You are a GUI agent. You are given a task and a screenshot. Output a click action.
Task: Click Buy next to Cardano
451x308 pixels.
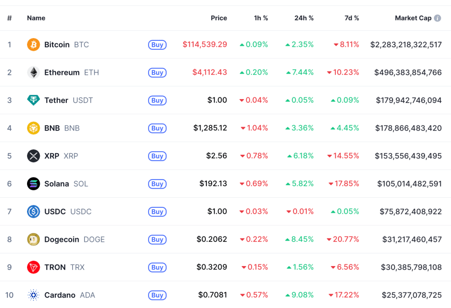[x=157, y=295]
